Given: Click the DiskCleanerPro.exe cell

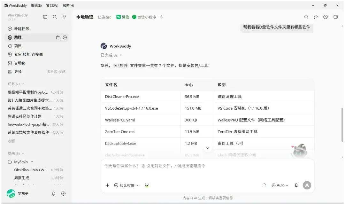Looking at the screenshot, I should click(141, 97).
